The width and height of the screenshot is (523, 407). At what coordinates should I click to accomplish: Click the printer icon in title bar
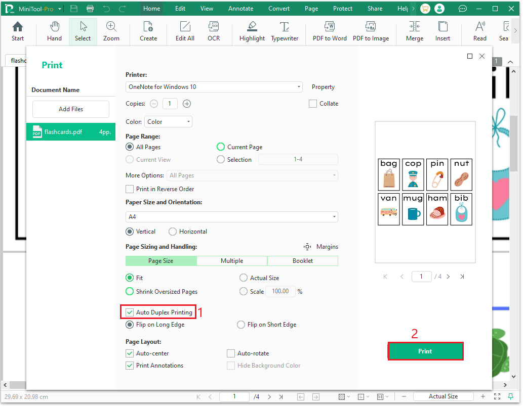pos(90,9)
